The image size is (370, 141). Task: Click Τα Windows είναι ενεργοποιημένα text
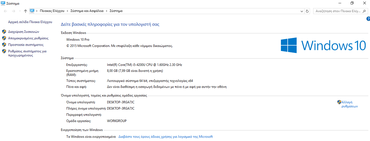[91, 137]
